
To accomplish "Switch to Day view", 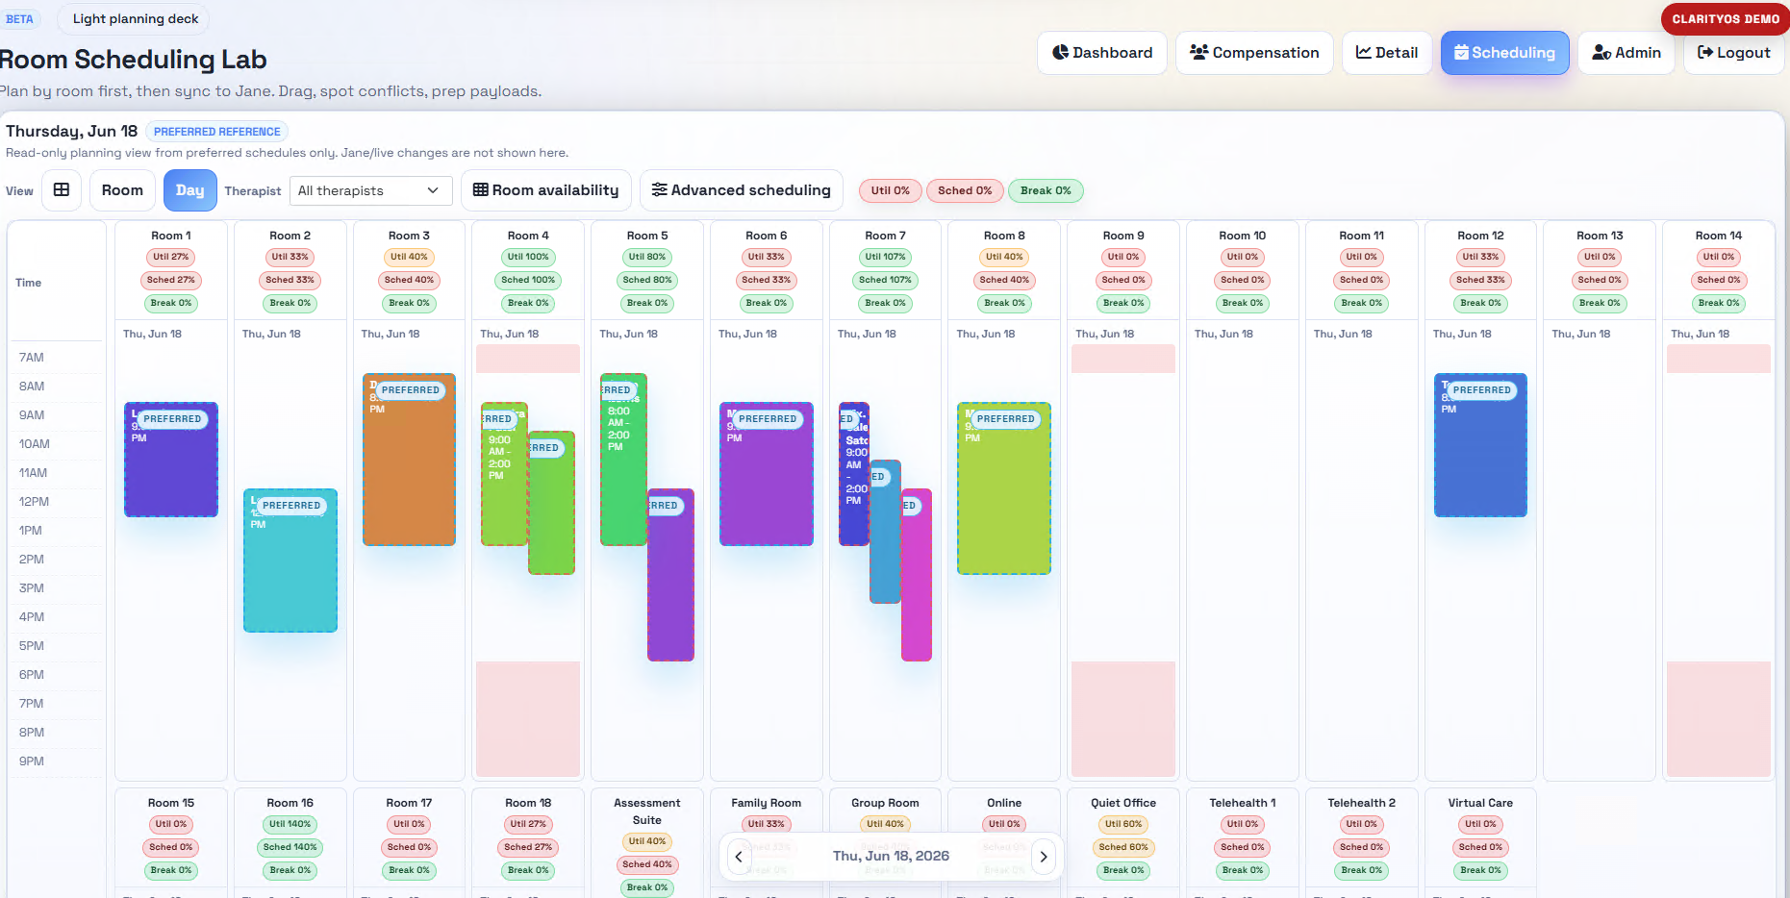I will (x=189, y=190).
